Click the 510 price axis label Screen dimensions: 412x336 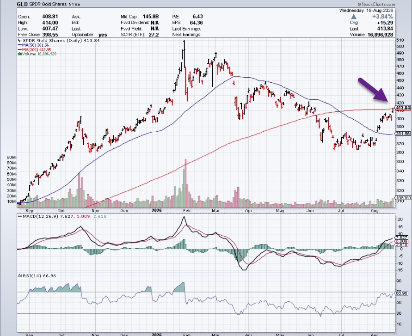(x=400, y=40)
